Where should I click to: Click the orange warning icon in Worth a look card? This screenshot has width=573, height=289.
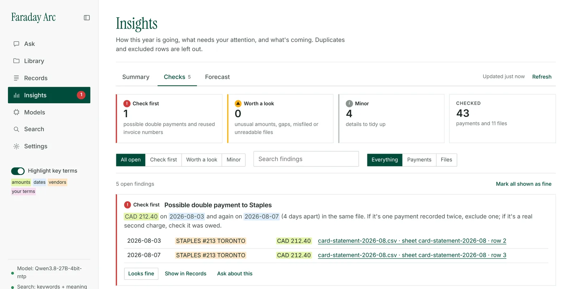[x=238, y=104]
